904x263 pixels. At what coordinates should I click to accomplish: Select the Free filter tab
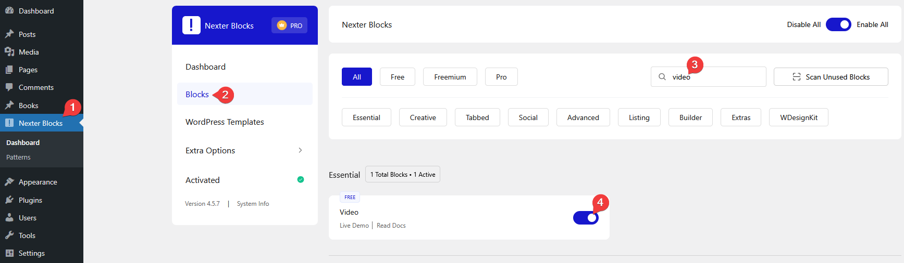398,77
